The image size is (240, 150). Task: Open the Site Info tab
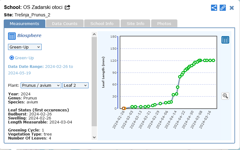coord(135,23)
